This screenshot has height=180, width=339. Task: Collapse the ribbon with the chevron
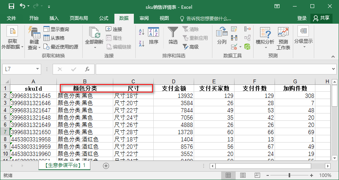pyautogui.click(x=333, y=57)
